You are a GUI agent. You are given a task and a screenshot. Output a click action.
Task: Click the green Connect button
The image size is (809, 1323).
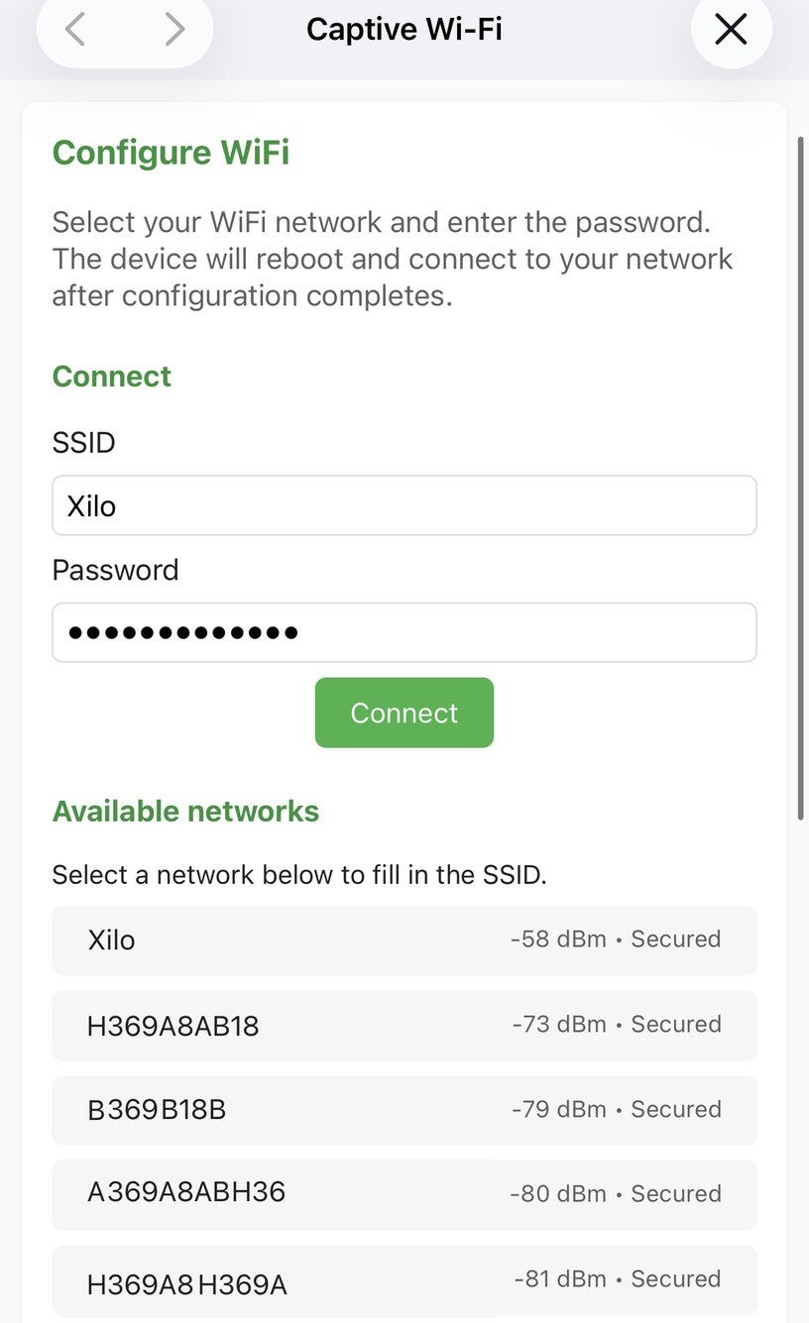404,713
